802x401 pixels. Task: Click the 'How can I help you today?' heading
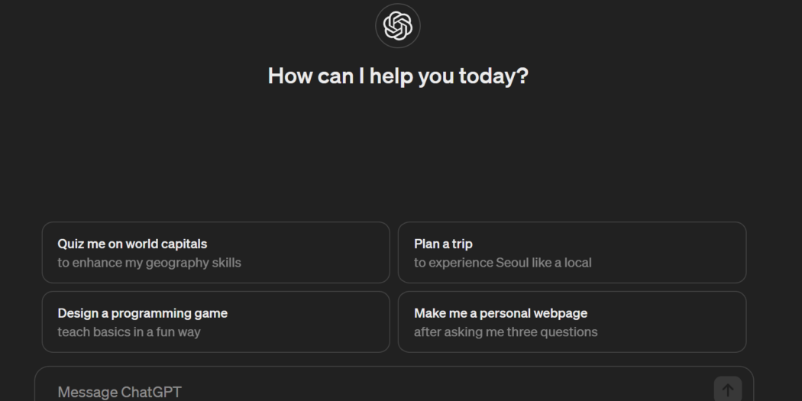[x=398, y=76]
